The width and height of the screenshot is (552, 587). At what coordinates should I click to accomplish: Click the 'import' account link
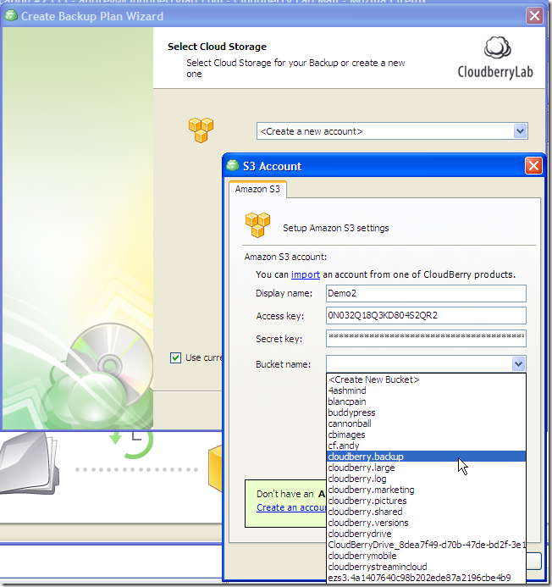pyautogui.click(x=306, y=274)
